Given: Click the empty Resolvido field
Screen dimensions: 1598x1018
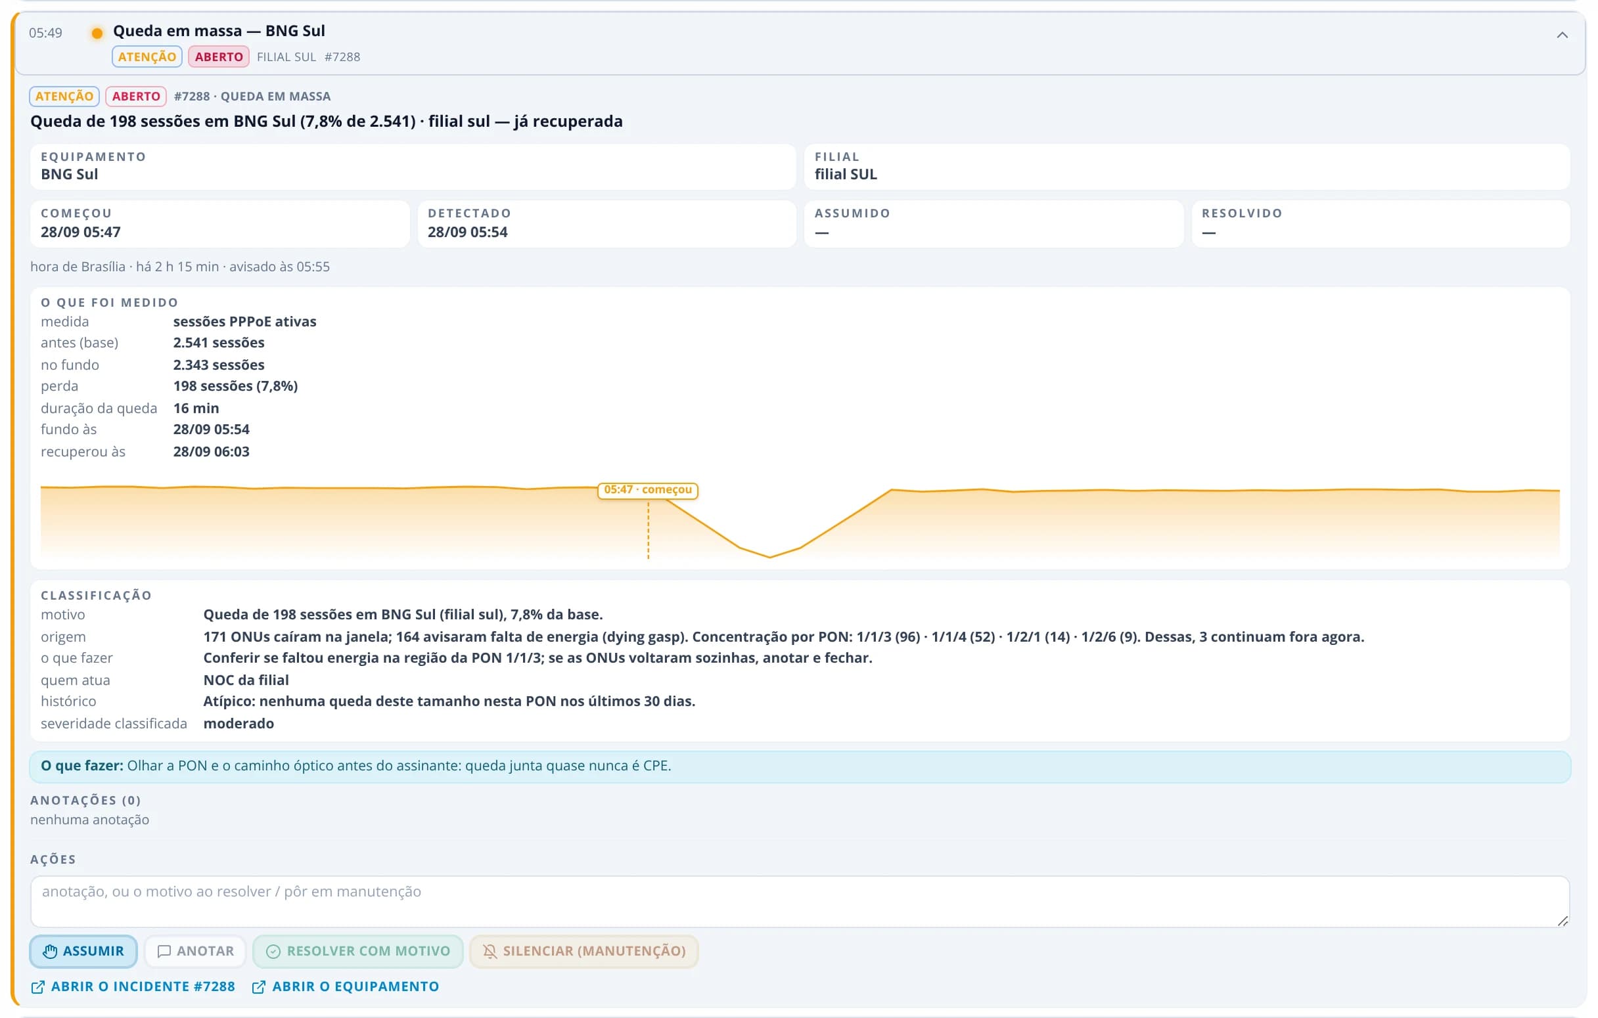Looking at the screenshot, I should (x=1381, y=224).
